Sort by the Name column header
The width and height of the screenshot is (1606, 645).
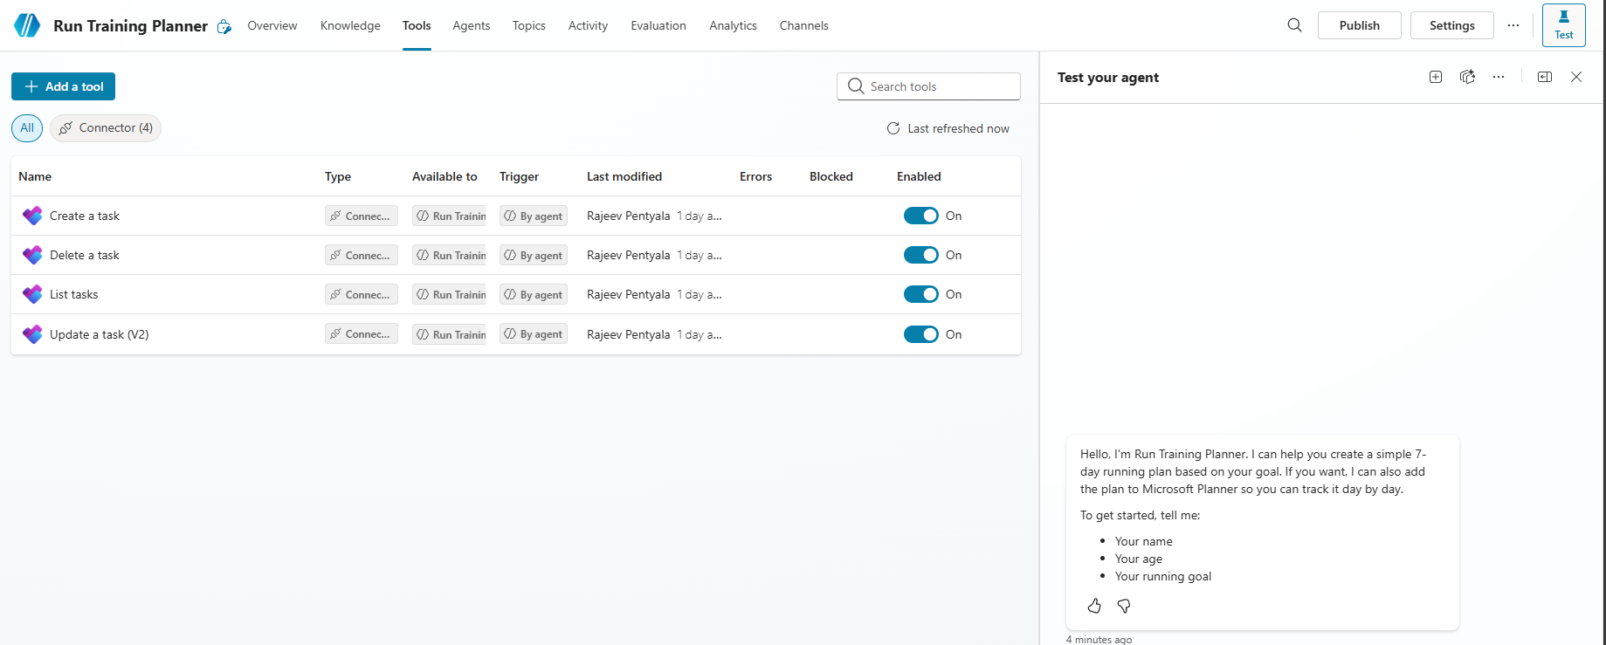35,176
